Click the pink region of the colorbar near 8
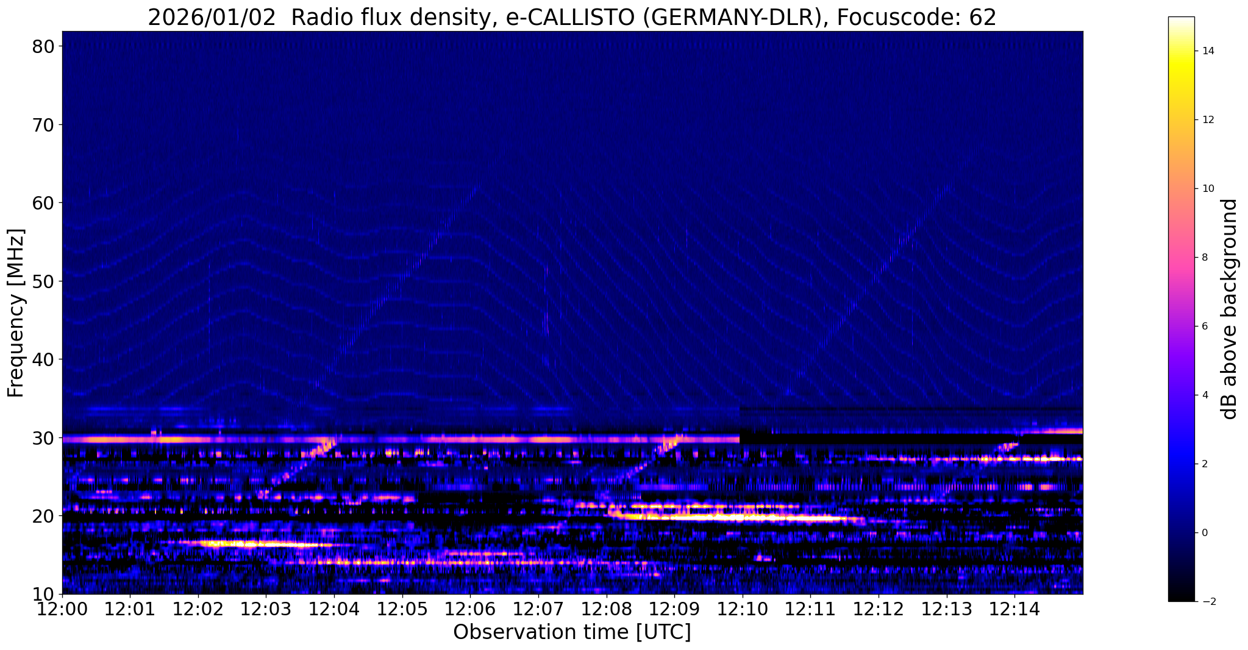 pyautogui.click(x=1181, y=258)
